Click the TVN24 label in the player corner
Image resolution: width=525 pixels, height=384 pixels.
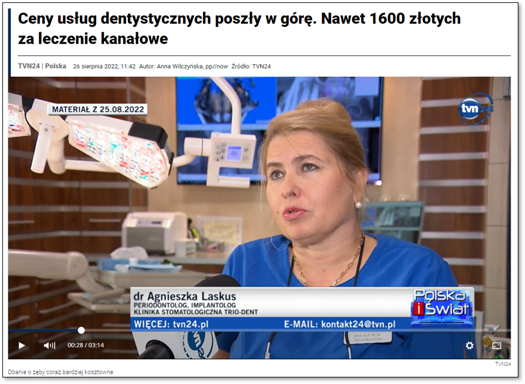point(502,364)
